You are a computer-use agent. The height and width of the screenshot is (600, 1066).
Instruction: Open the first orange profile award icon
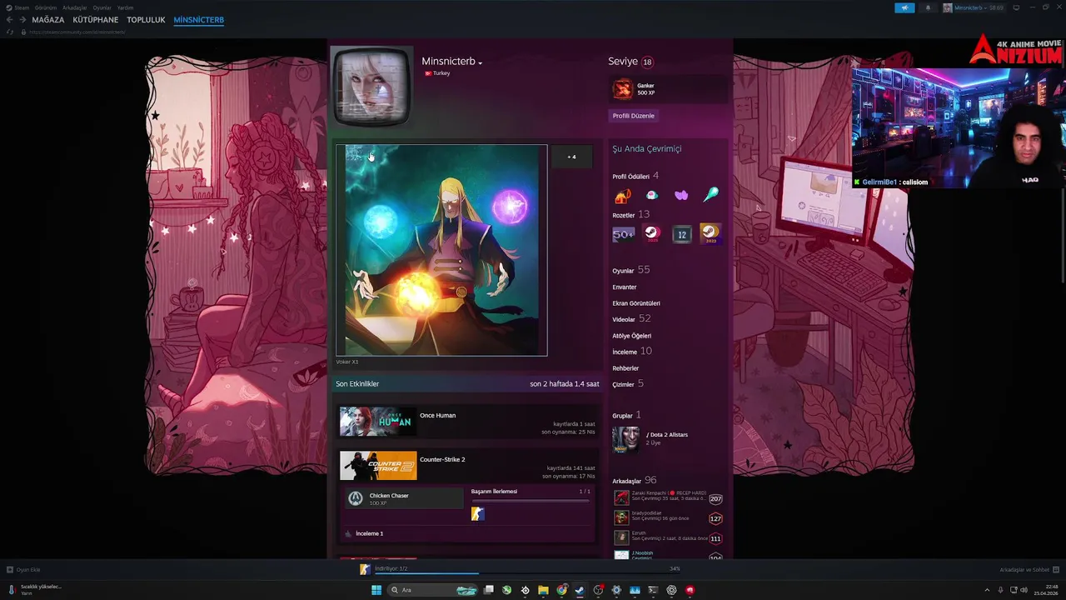tap(623, 196)
